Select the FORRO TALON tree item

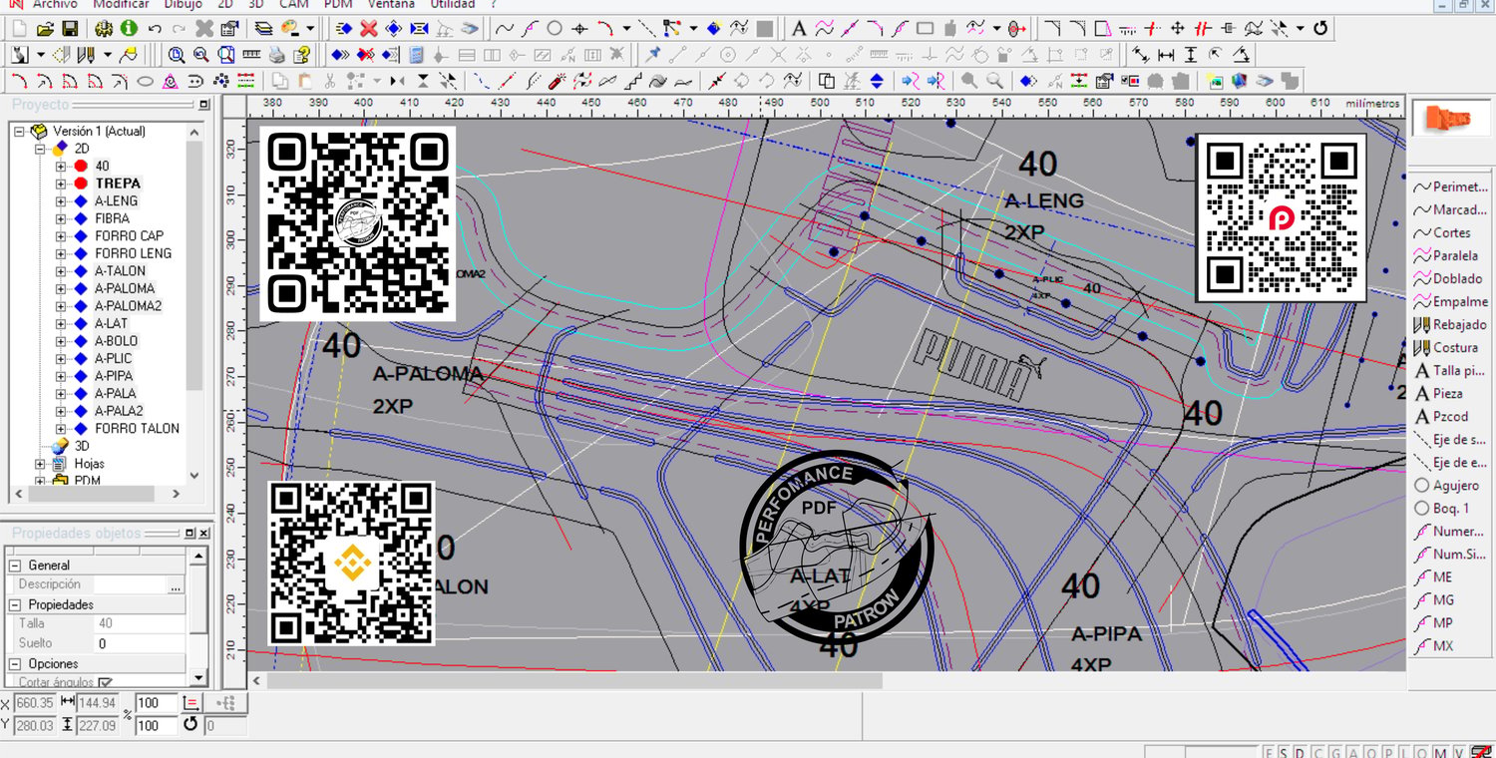click(x=138, y=429)
